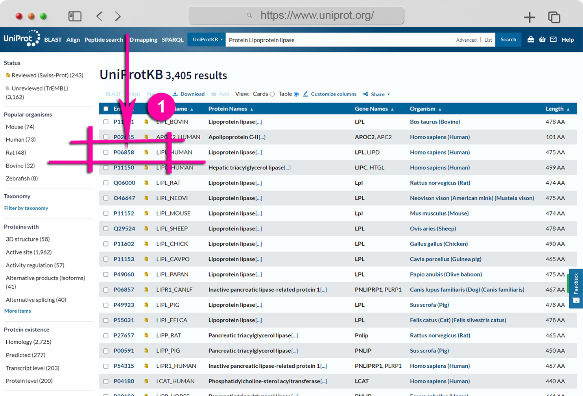Open a new browser tab with plus icon
This screenshot has height=396, width=583.
(x=529, y=17)
